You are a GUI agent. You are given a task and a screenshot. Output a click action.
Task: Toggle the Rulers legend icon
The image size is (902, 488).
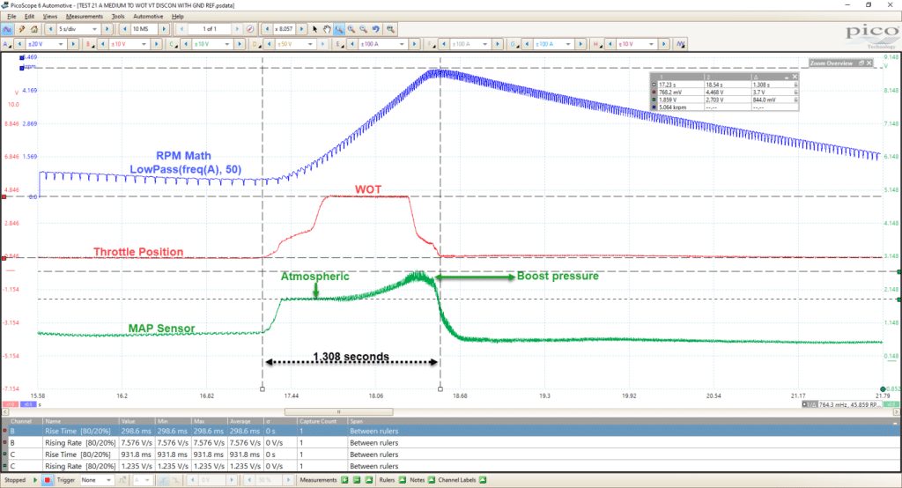[402, 480]
